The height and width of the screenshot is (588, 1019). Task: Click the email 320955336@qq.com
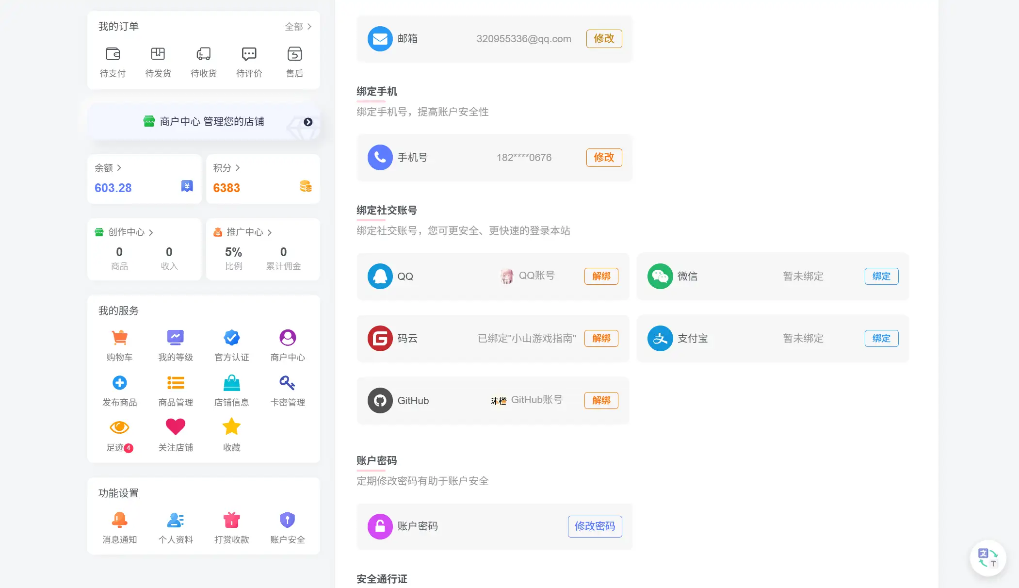point(524,39)
